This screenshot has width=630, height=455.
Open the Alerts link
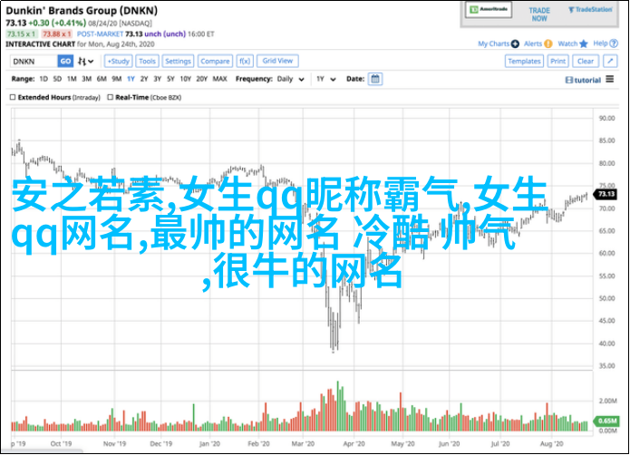[534, 44]
